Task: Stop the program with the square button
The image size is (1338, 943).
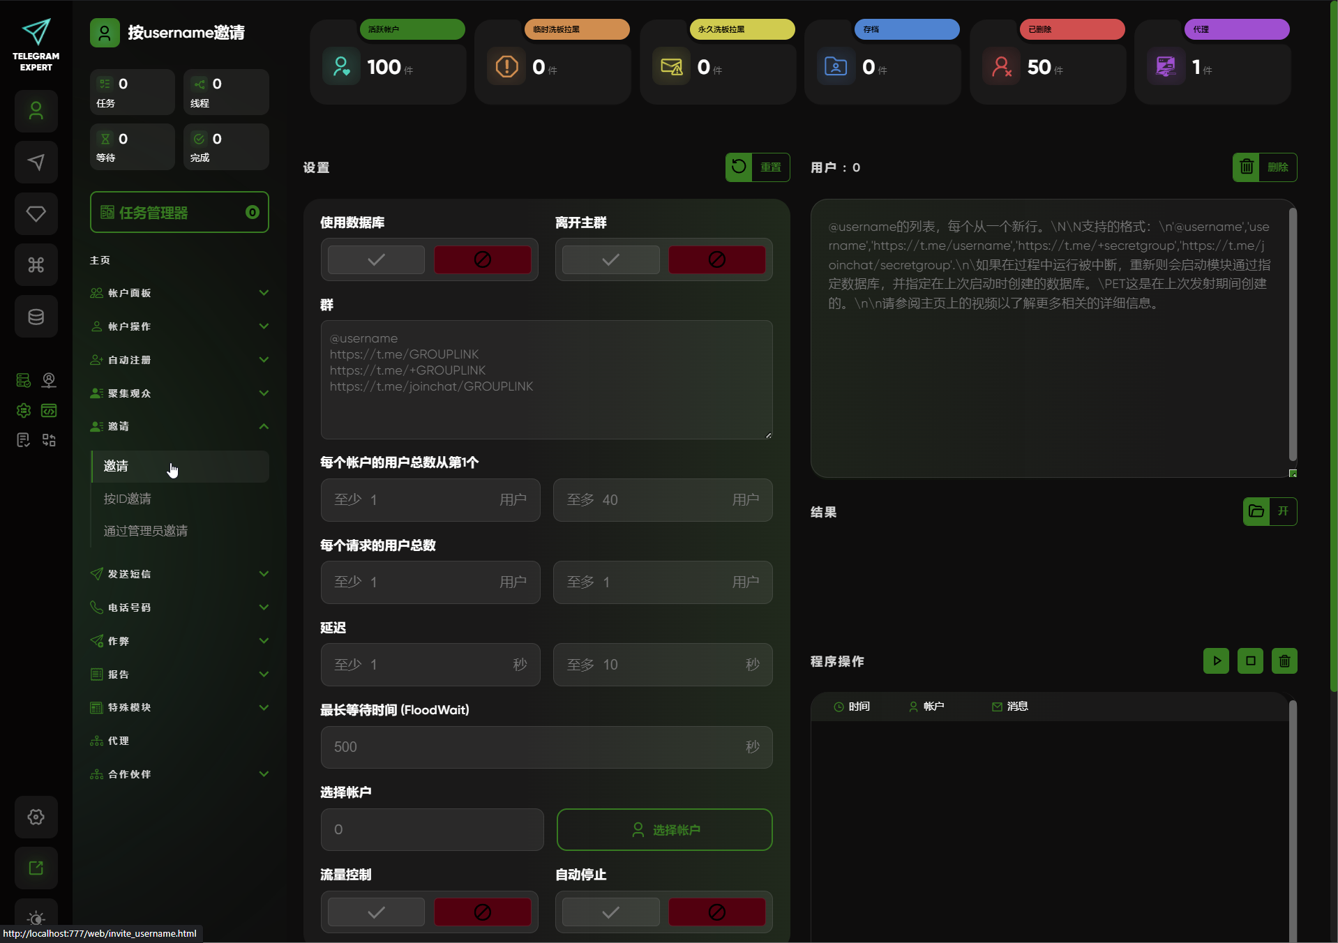Action: (x=1250, y=661)
